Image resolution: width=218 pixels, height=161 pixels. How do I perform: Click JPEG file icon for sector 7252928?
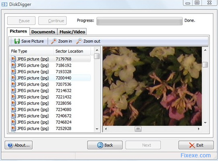pyautogui.click(x=13, y=128)
